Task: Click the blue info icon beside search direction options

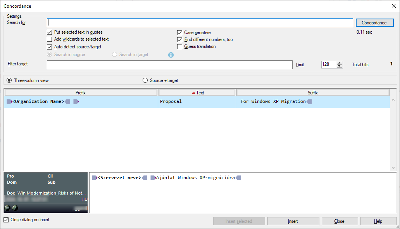Action: pos(171,54)
